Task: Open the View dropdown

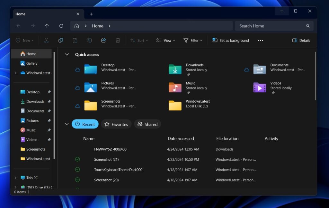Action: [x=165, y=40]
